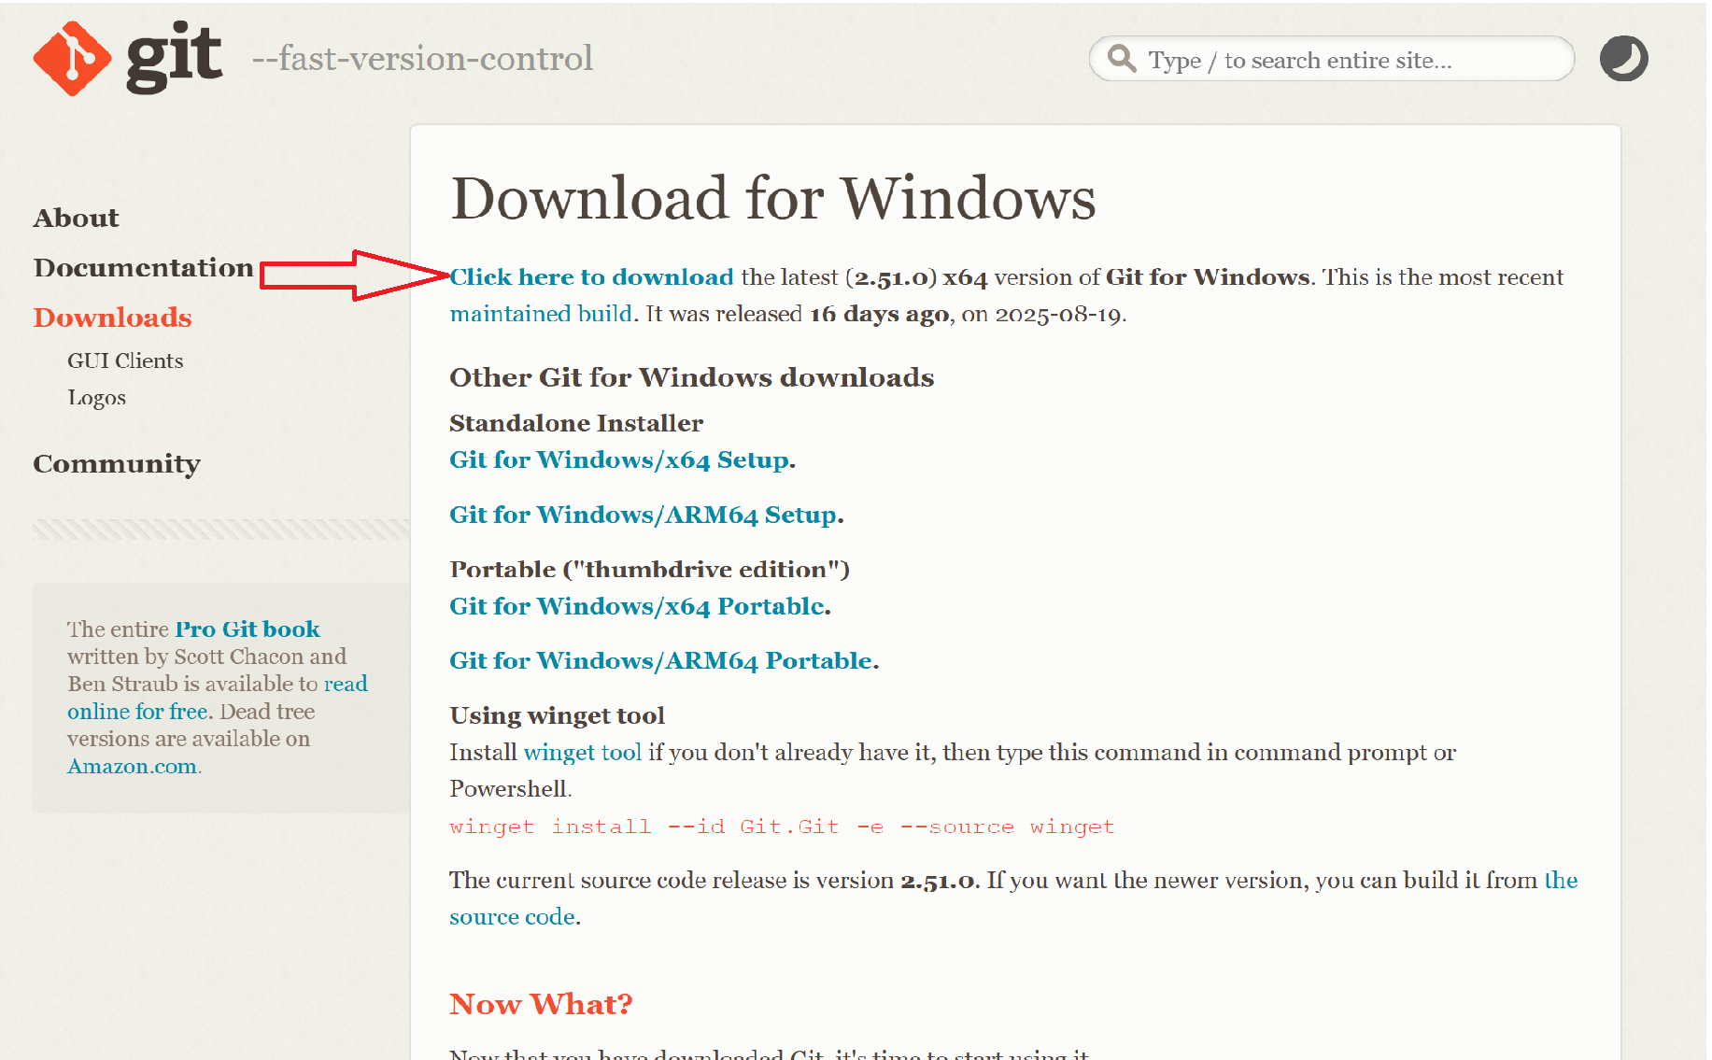The height and width of the screenshot is (1060, 1712).
Task: Click 'read online for free' link
Action: tap(218, 698)
